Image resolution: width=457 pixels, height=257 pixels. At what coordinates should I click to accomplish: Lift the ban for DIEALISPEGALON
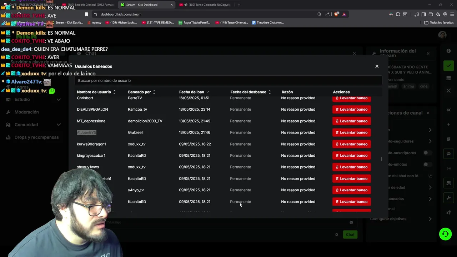(x=351, y=110)
